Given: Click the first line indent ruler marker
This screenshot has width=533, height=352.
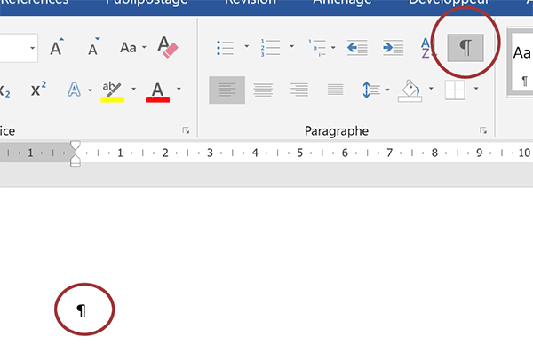Looking at the screenshot, I should 76,145.
